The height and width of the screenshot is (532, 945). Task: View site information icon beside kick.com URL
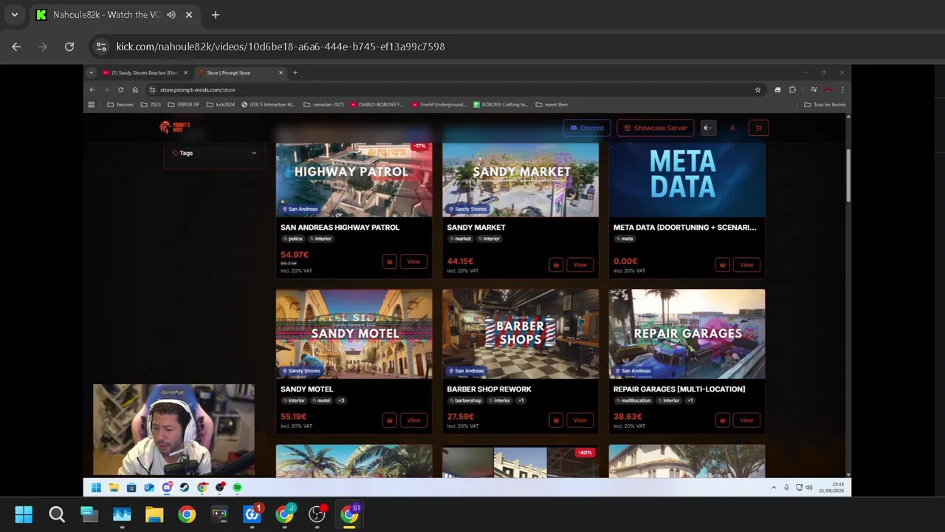102,47
